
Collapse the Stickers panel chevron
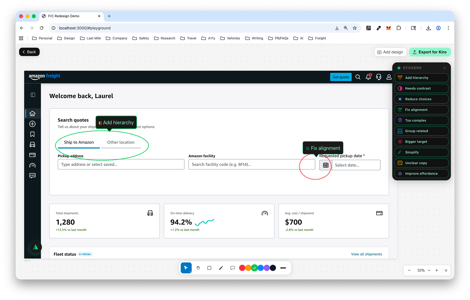point(444,68)
